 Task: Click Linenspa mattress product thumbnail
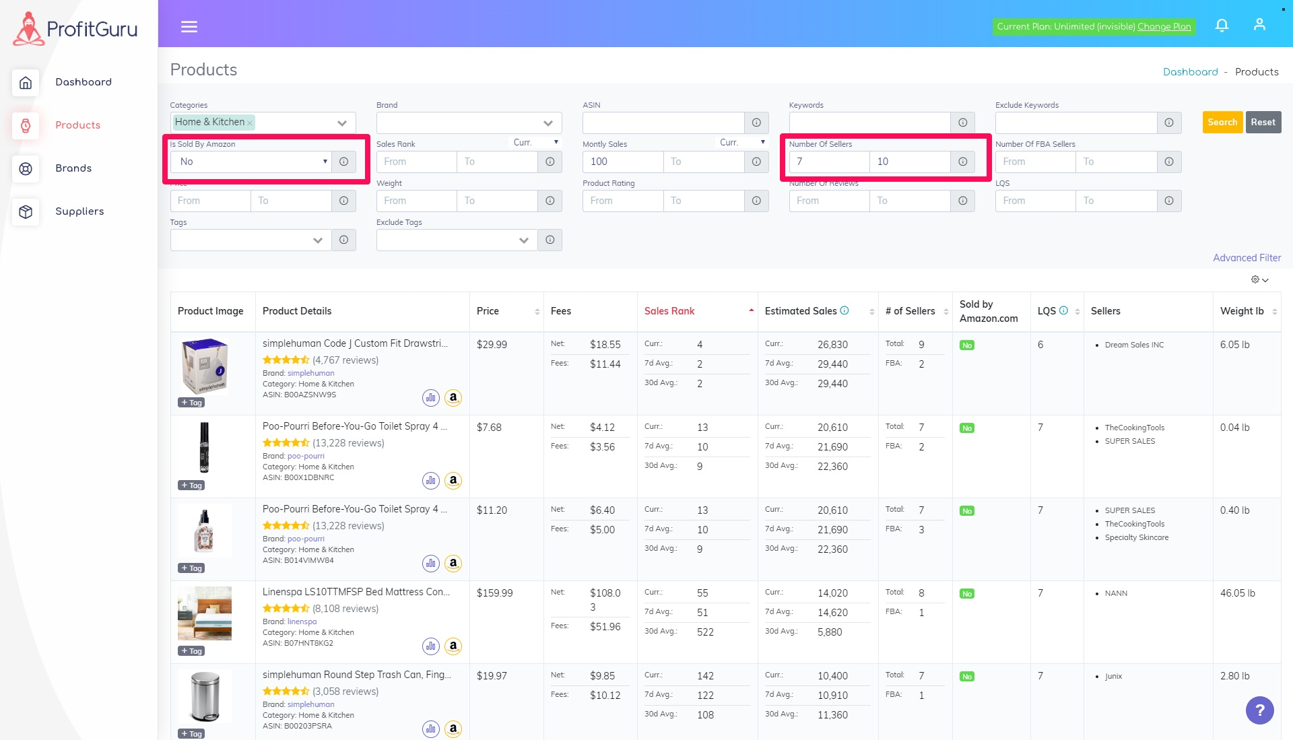pyautogui.click(x=205, y=613)
